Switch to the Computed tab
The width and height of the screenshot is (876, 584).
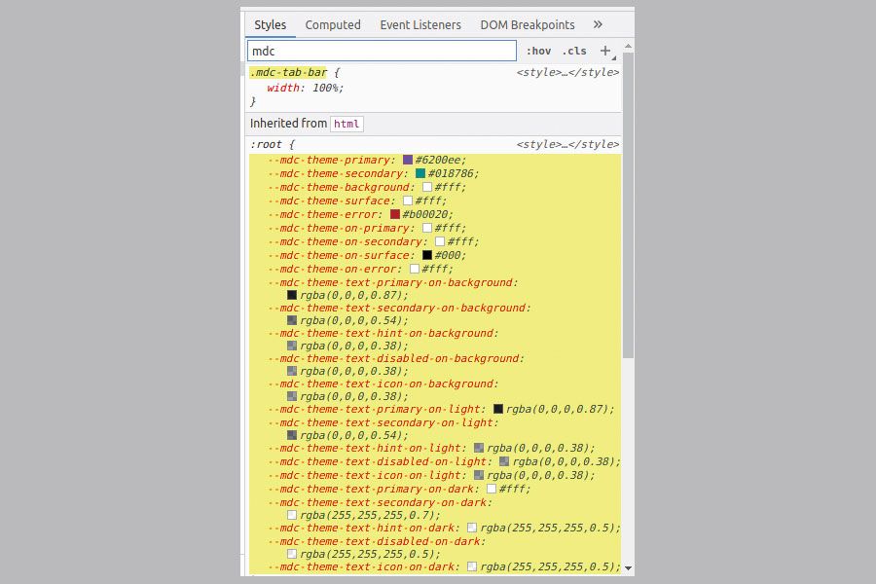(x=333, y=24)
